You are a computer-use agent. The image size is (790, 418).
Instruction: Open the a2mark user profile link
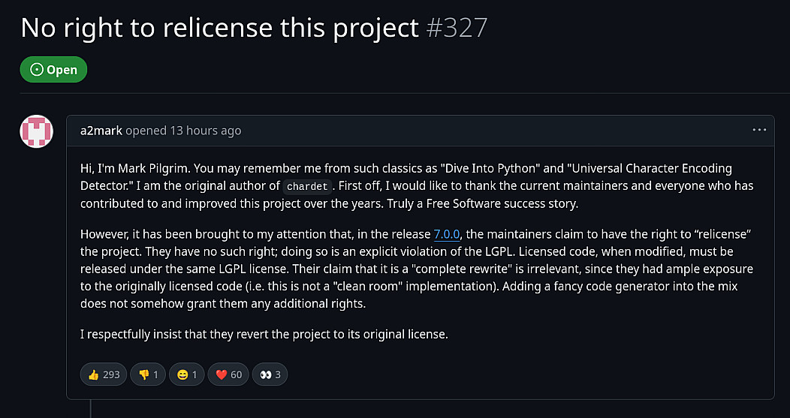point(101,131)
